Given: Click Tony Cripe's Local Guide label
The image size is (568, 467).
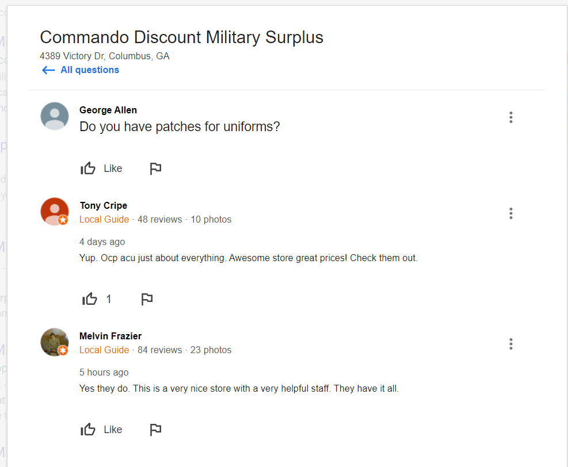Looking at the screenshot, I should 104,220.
